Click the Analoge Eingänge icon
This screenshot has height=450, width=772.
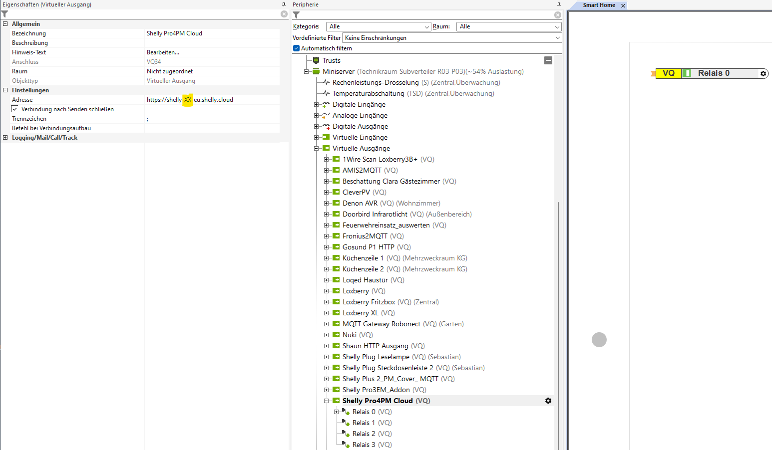[x=326, y=115]
